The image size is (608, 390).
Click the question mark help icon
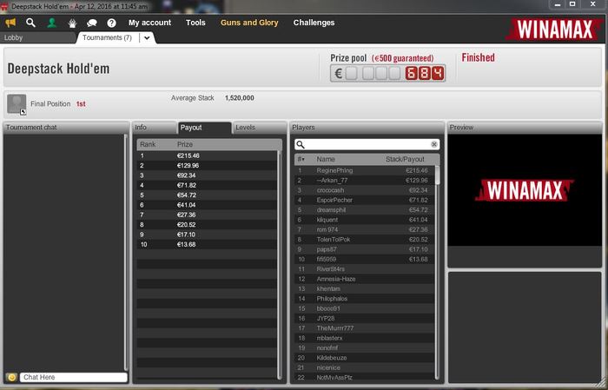112,23
